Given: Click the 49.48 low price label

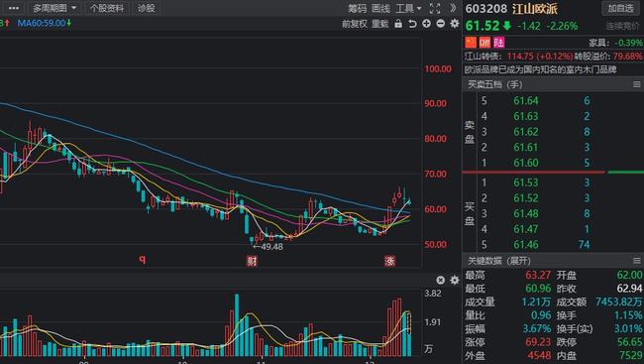Looking at the screenshot, I should pos(268,247).
